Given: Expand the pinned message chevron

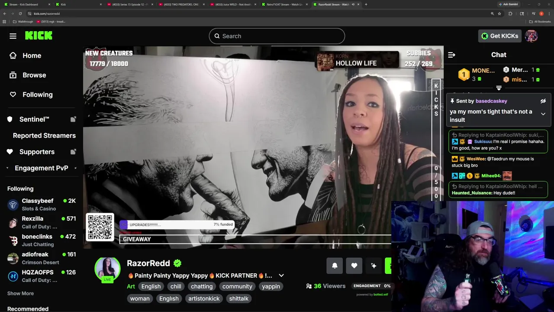Looking at the screenshot, I should click(x=543, y=114).
